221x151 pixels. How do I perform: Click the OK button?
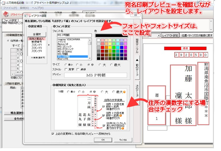[103, 140]
